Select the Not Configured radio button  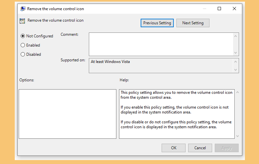[x=23, y=36]
